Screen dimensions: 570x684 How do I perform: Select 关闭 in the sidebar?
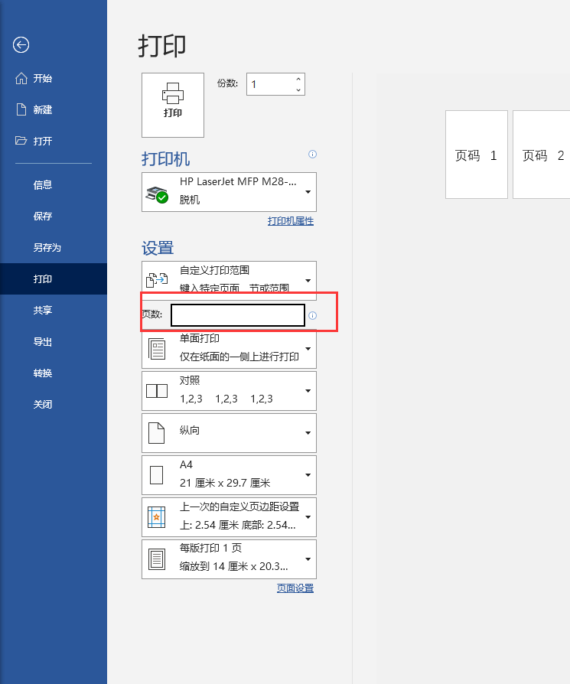click(x=54, y=405)
